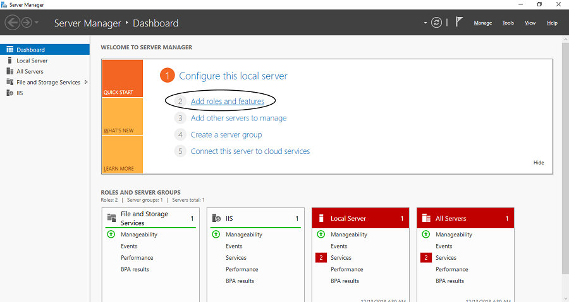This screenshot has height=302, width=569.
Task: Click Services in the IIS tile
Action: 236,257
